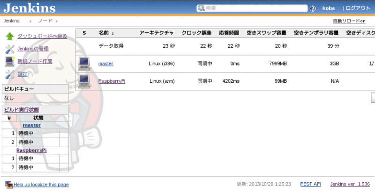Click the master node computer icon

coord(84,64)
